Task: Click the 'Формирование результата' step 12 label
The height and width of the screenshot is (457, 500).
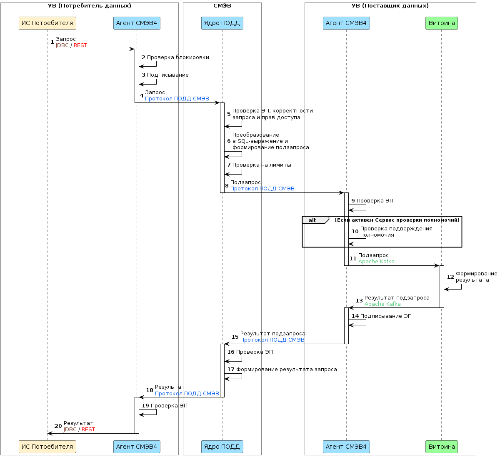Action: pos(476,277)
